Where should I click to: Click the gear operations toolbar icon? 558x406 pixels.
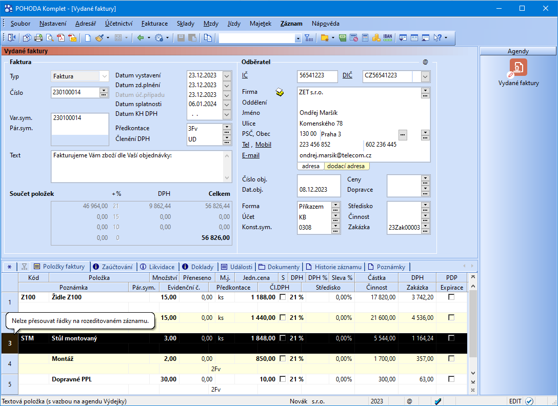(158, 38)
